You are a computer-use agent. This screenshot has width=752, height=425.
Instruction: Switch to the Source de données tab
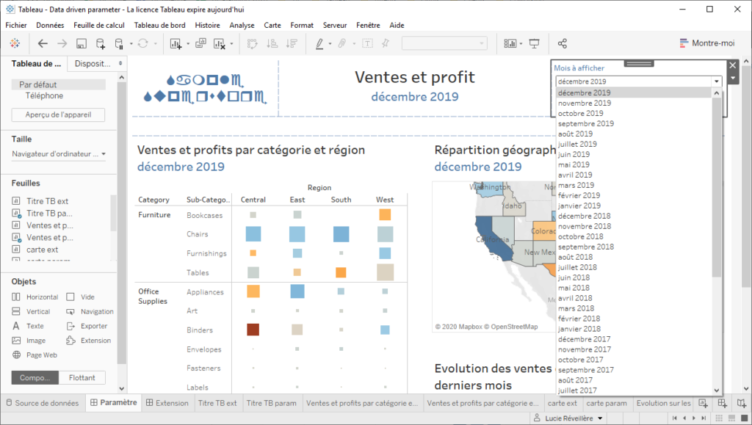click(x=42, y=403)
